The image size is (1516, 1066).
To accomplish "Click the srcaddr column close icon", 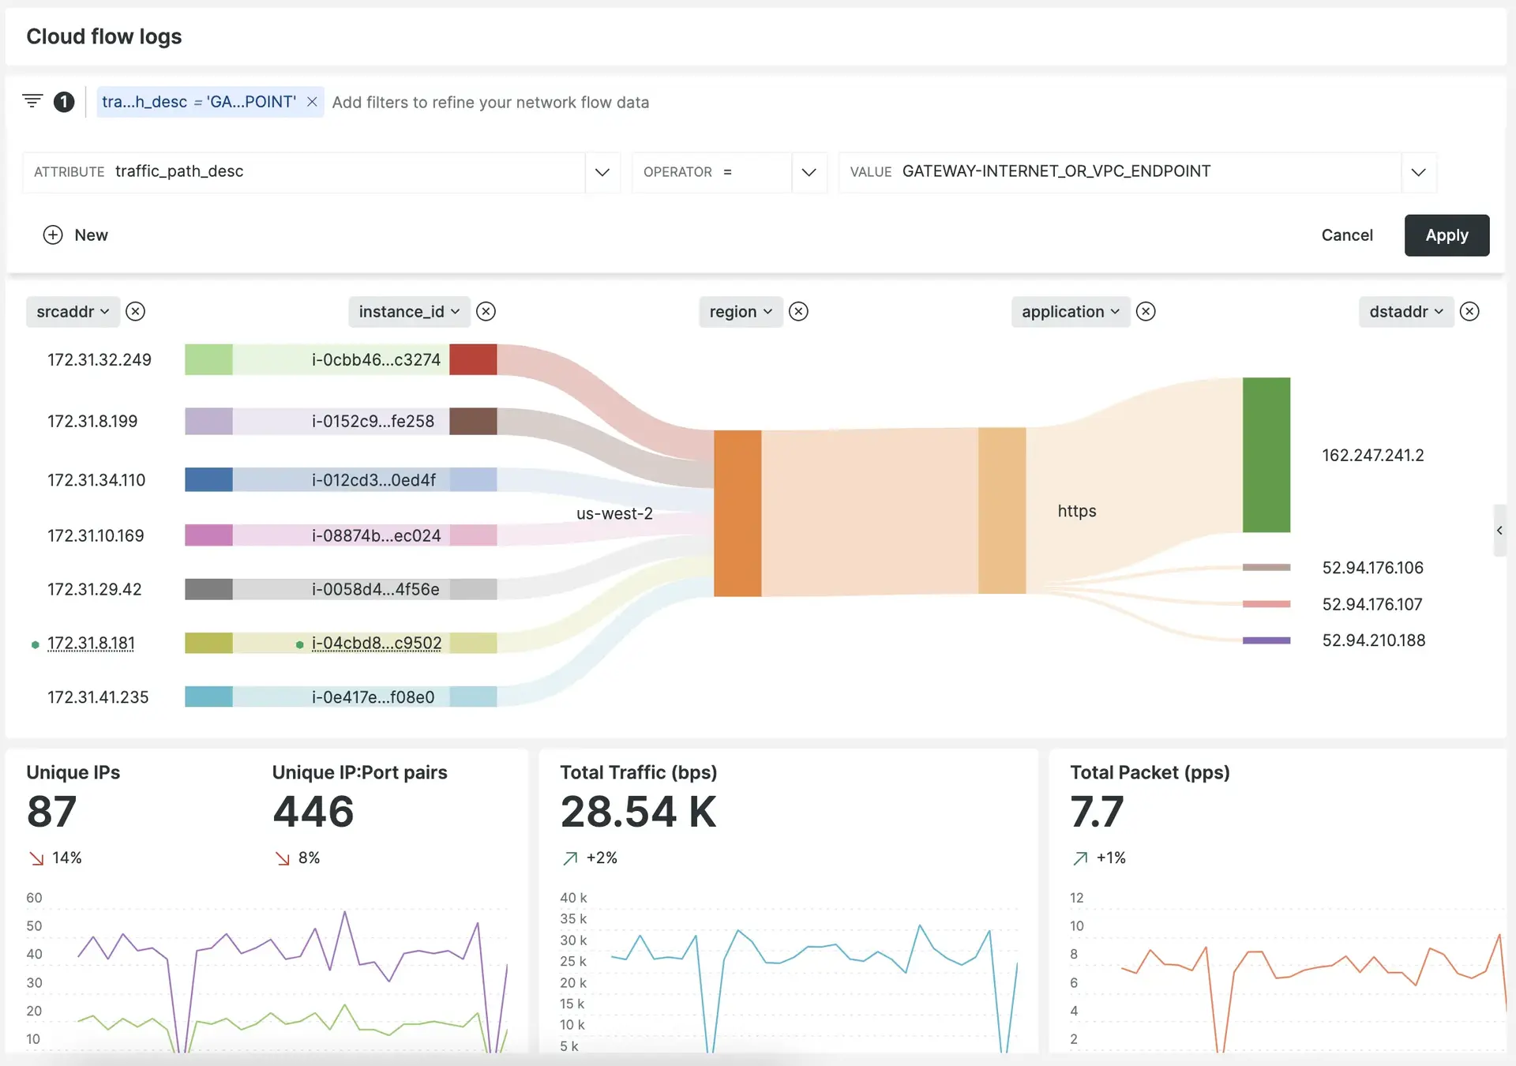I will tap(137, 310).
